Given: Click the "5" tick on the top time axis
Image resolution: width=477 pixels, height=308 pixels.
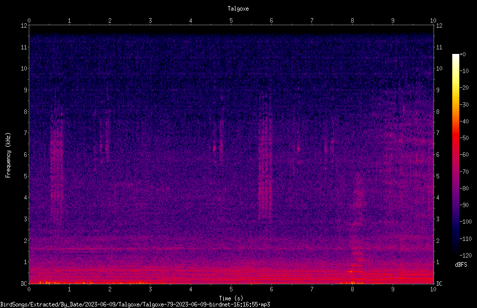Looking at the screenshot, I should pos(231,21).
